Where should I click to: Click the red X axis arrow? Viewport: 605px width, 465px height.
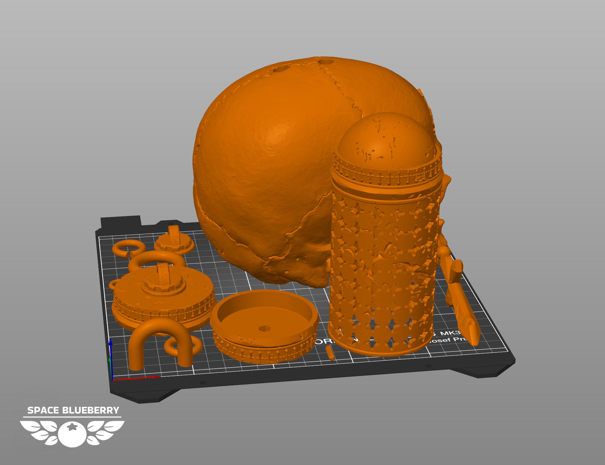tap(136, 378)
